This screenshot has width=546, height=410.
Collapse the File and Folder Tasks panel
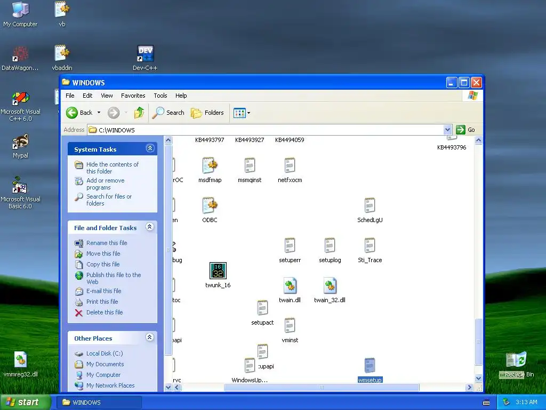(150, 227)
